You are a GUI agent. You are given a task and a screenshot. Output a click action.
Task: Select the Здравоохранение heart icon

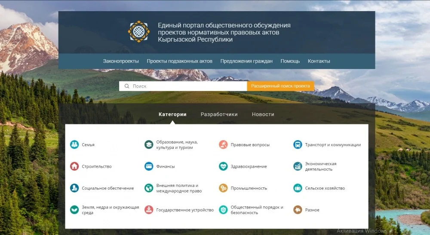(223, 166)
